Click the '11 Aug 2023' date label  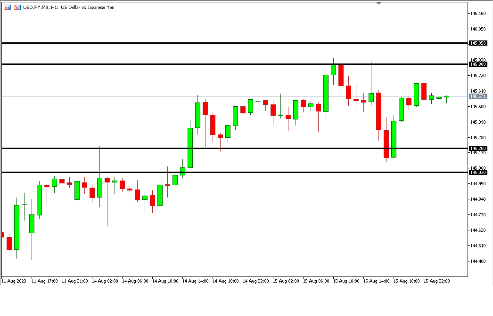[x=14, y=281]
